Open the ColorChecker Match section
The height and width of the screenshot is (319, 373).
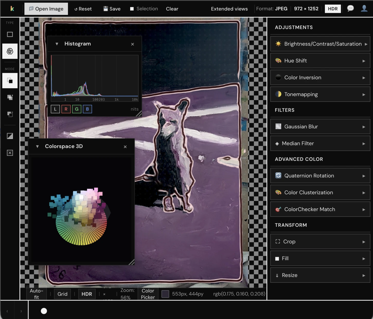click(x=320, y=209)
